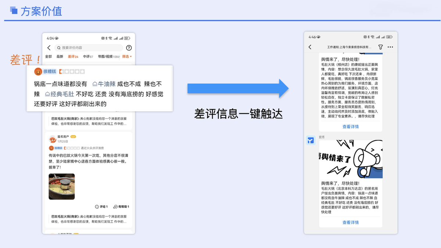
Task: Tap the back arrow in work notification chat
Action: tap(310, 47)
